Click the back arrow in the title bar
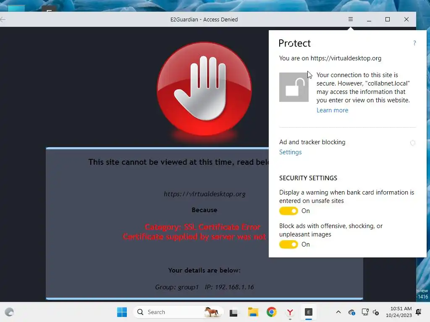Image resolution: width=430 pixels, height=322 pixels. click(x=3, y=19)
